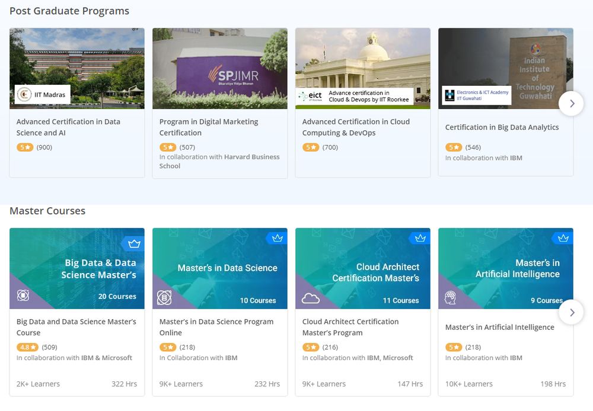This screenshot has width=593, height=411.
Task: Click crown badge on Master's in Artificial Intelligence card
Action: (x=563, y=238)
